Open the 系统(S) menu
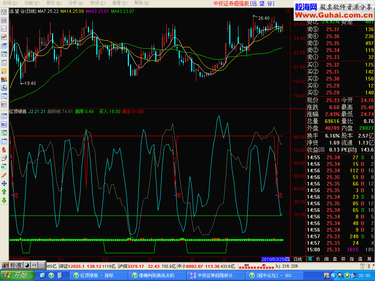 point(10,3)
